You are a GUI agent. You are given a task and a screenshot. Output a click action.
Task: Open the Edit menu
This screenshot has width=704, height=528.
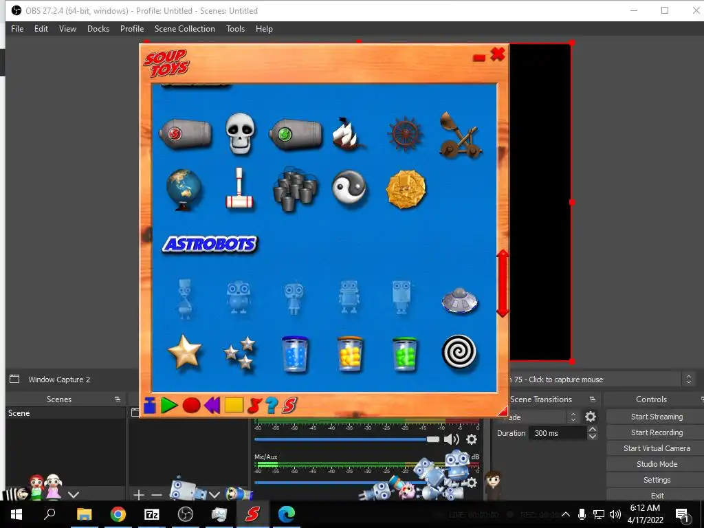click(41, 29)
